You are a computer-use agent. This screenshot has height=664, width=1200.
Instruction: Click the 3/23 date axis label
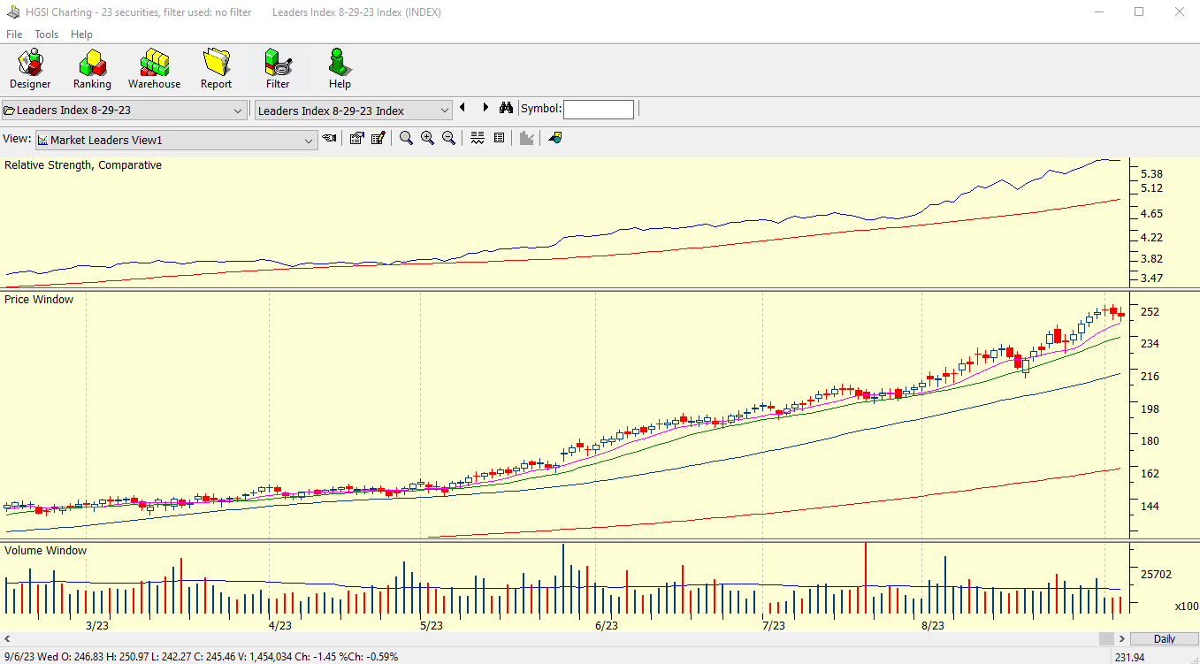tap(96, 625)
